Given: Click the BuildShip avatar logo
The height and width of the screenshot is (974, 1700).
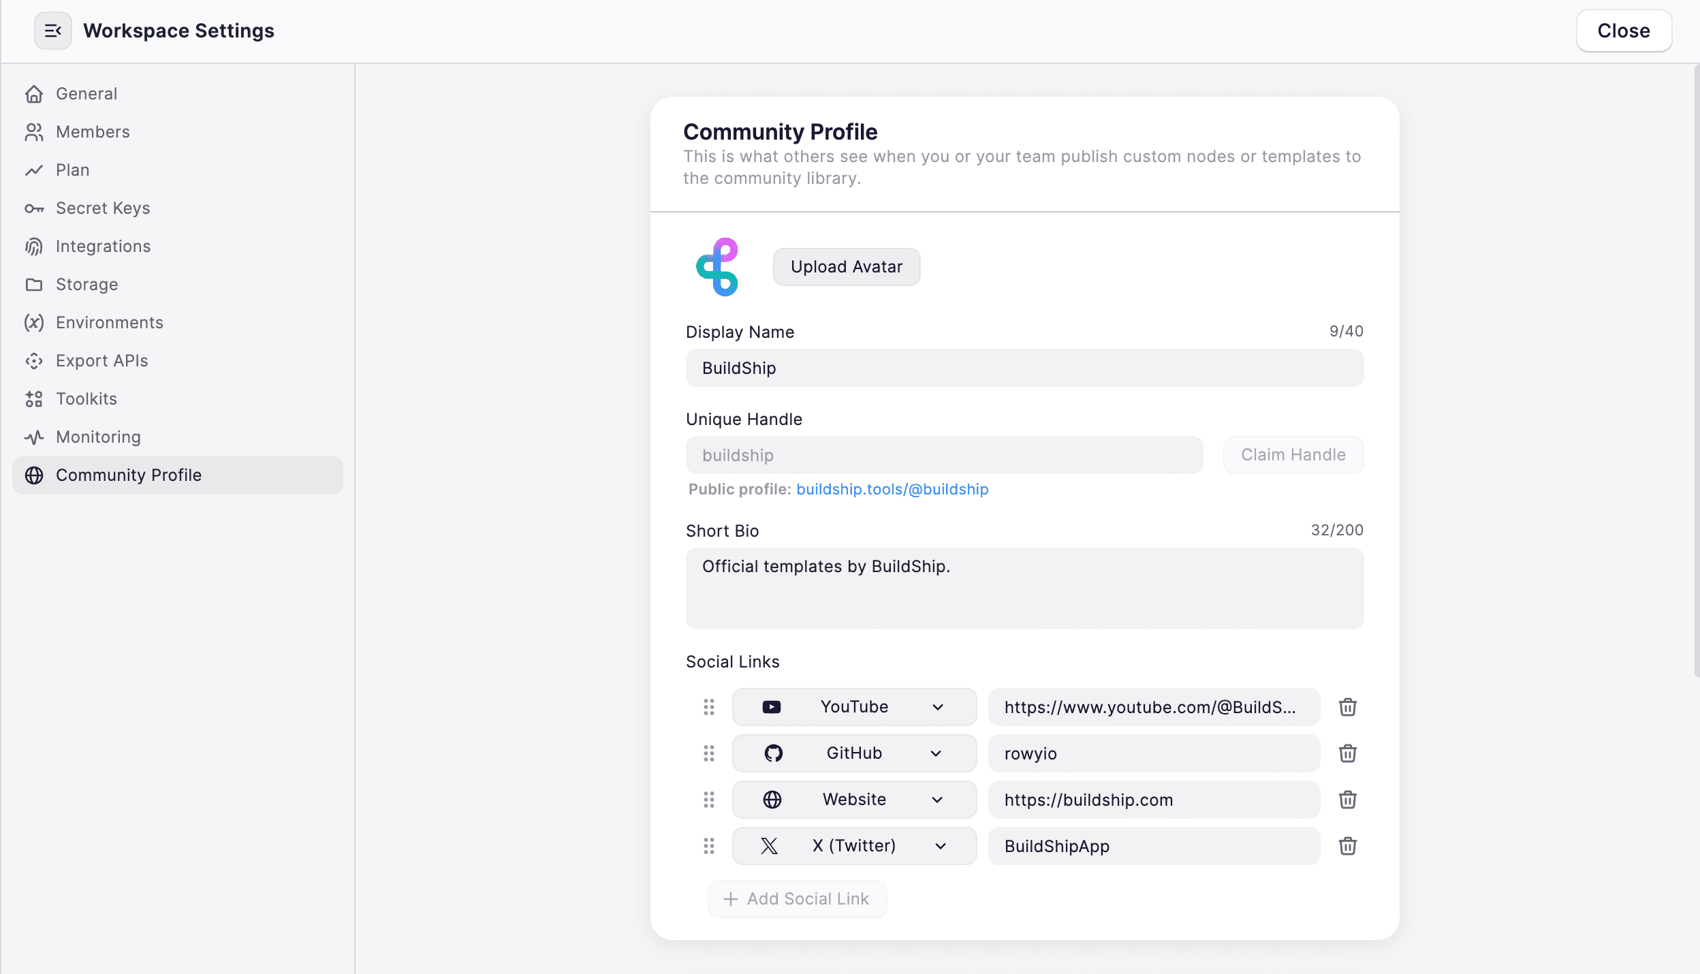Looking at the screenshot, I should 717,267.
